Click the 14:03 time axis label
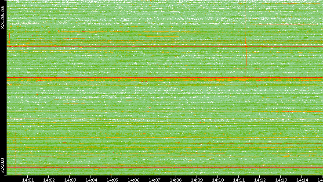 coord(70,180)
